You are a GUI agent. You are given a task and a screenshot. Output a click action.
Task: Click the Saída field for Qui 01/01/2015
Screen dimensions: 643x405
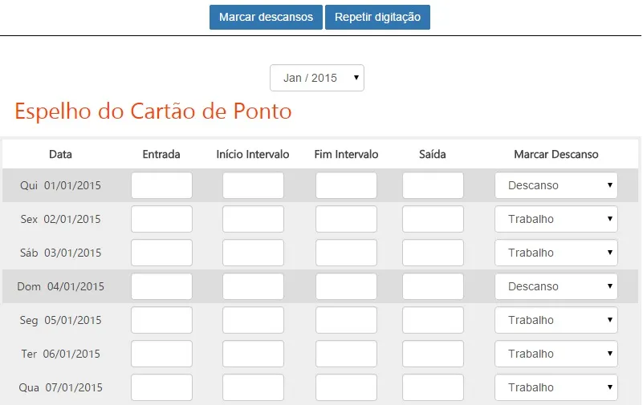433,185
